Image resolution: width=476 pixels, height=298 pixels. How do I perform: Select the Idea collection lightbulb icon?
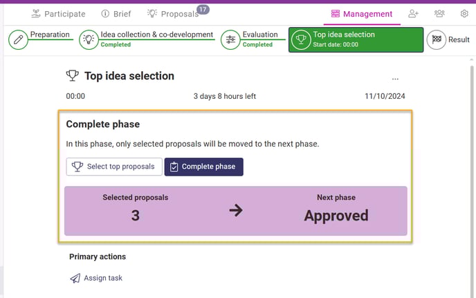(x=89, y=39)
